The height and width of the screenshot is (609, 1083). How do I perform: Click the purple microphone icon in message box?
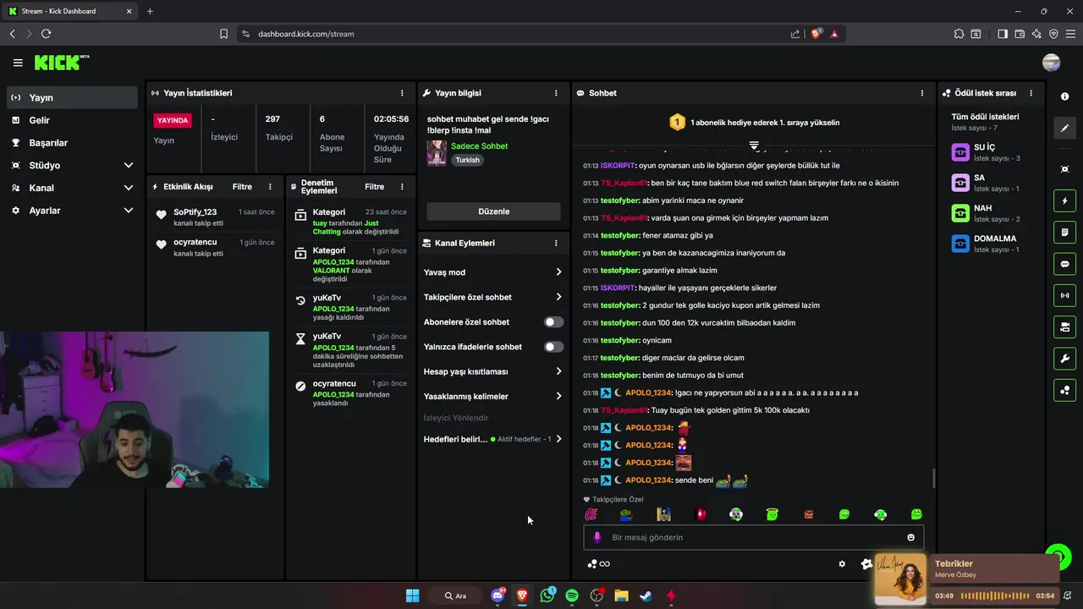596,537
